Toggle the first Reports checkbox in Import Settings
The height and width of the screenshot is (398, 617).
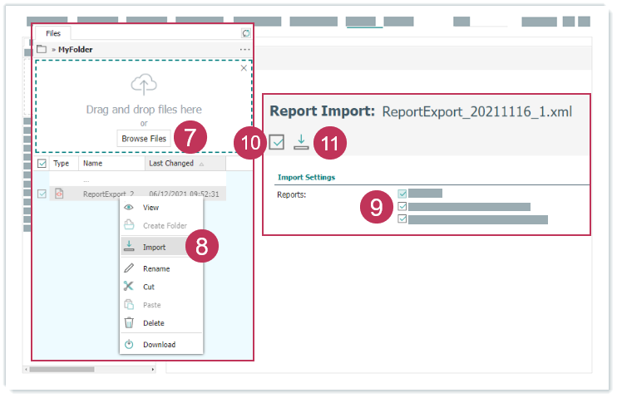click(402, 194)
